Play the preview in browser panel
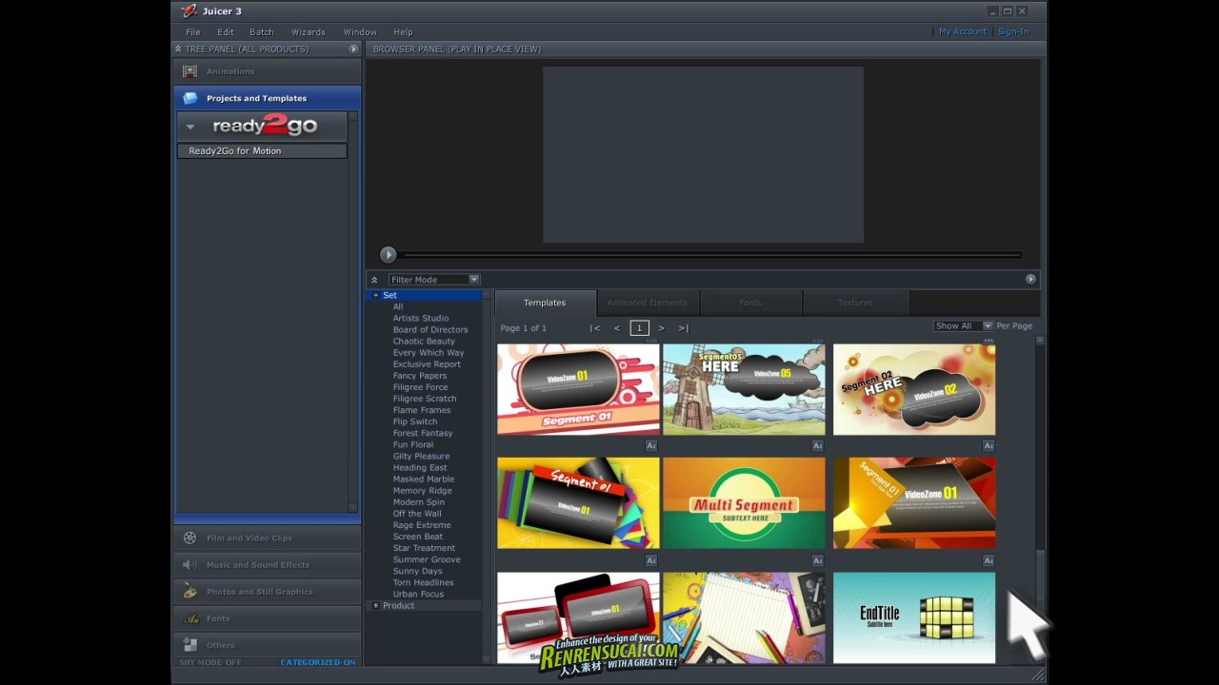 pos(388,254)
